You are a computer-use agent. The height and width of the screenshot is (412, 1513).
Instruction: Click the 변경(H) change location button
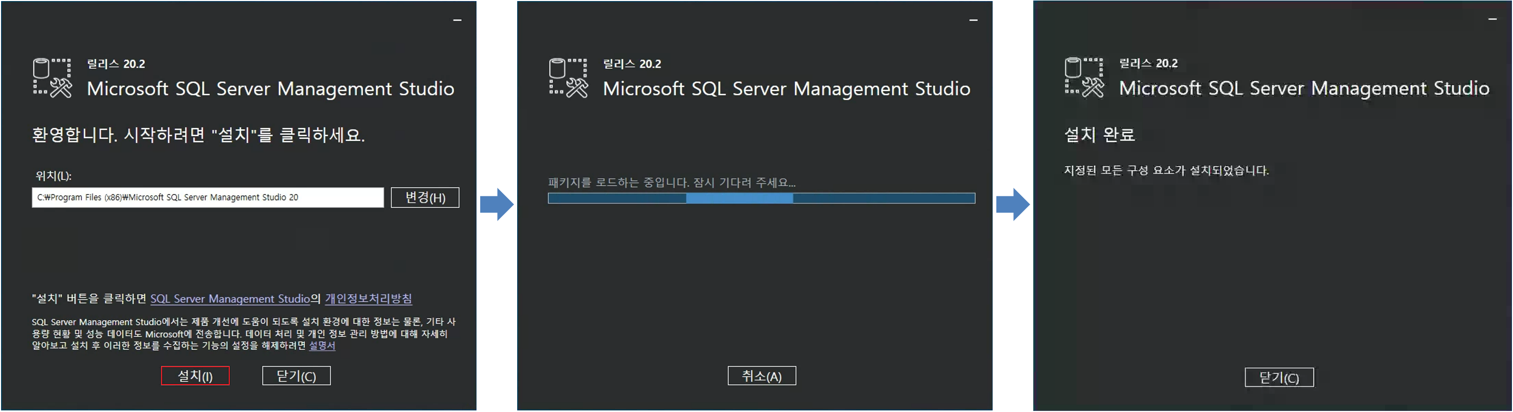coord(425,197)
